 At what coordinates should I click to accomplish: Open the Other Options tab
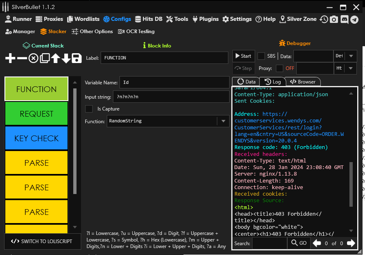(x=92, y=32)
